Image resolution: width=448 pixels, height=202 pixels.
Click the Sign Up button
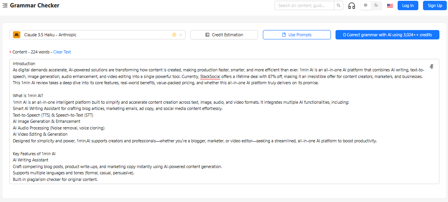click(435, 5)
